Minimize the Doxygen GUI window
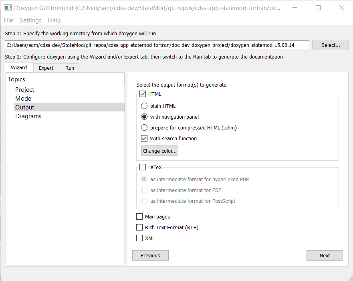Image resolution: width=353 pixels, height=281 pixels. coord(295,8)
